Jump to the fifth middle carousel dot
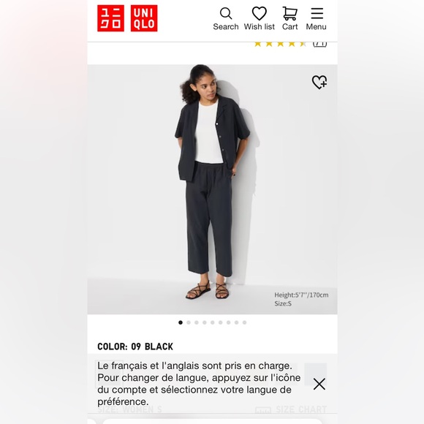 pos(213,322)
